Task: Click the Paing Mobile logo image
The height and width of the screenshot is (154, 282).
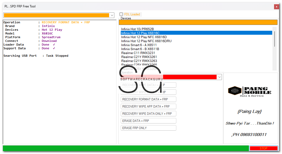Action: [x=250, y=91]
